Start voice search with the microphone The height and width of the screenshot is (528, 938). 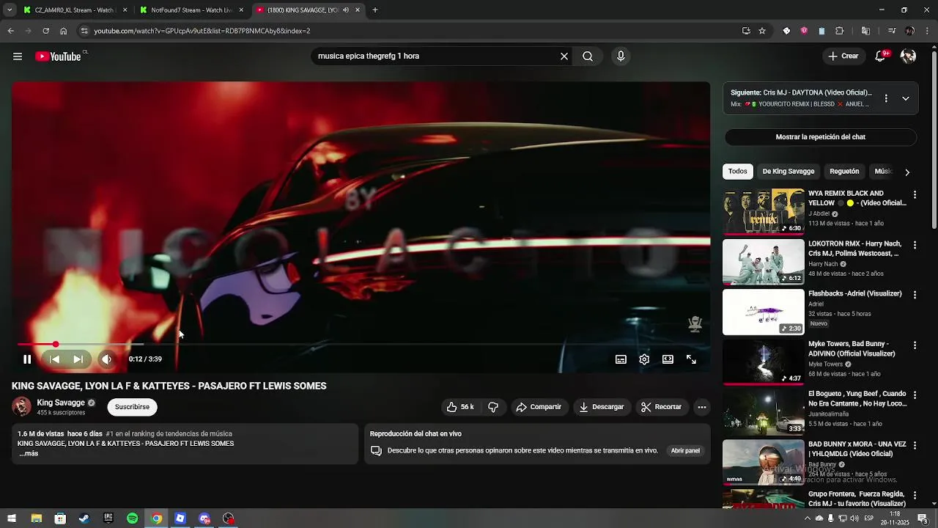[621, 56]
